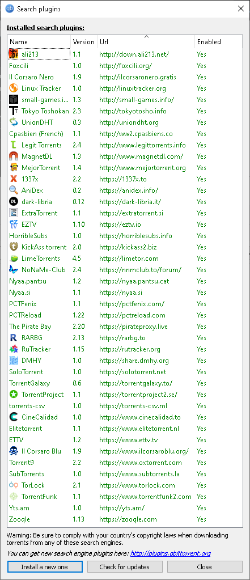Screen dimensions: 250x580
Task: Click the AniDex magnifier icon
Action: pyautogui.click(x=13, y=190)
